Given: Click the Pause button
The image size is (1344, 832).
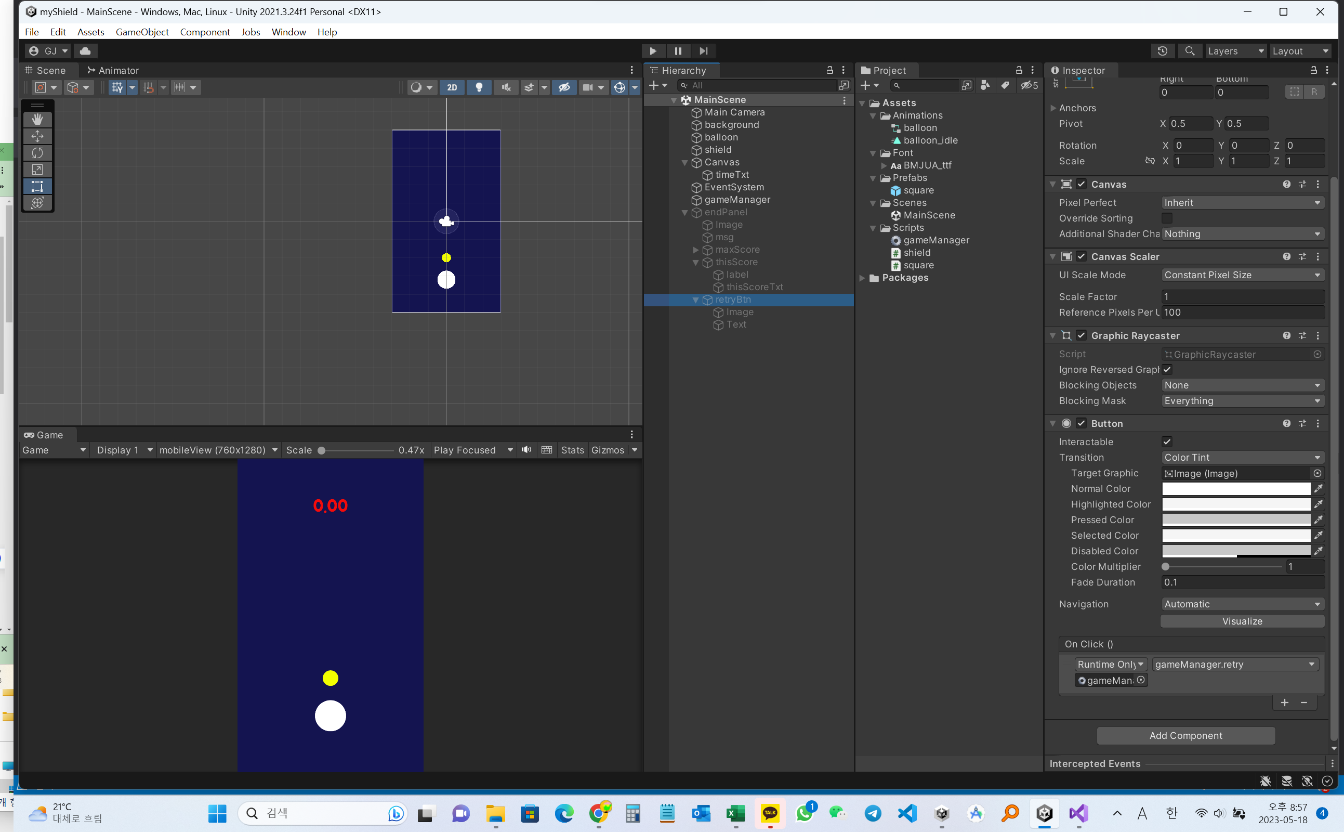Looking at the screenshot, I should point(678,50).
